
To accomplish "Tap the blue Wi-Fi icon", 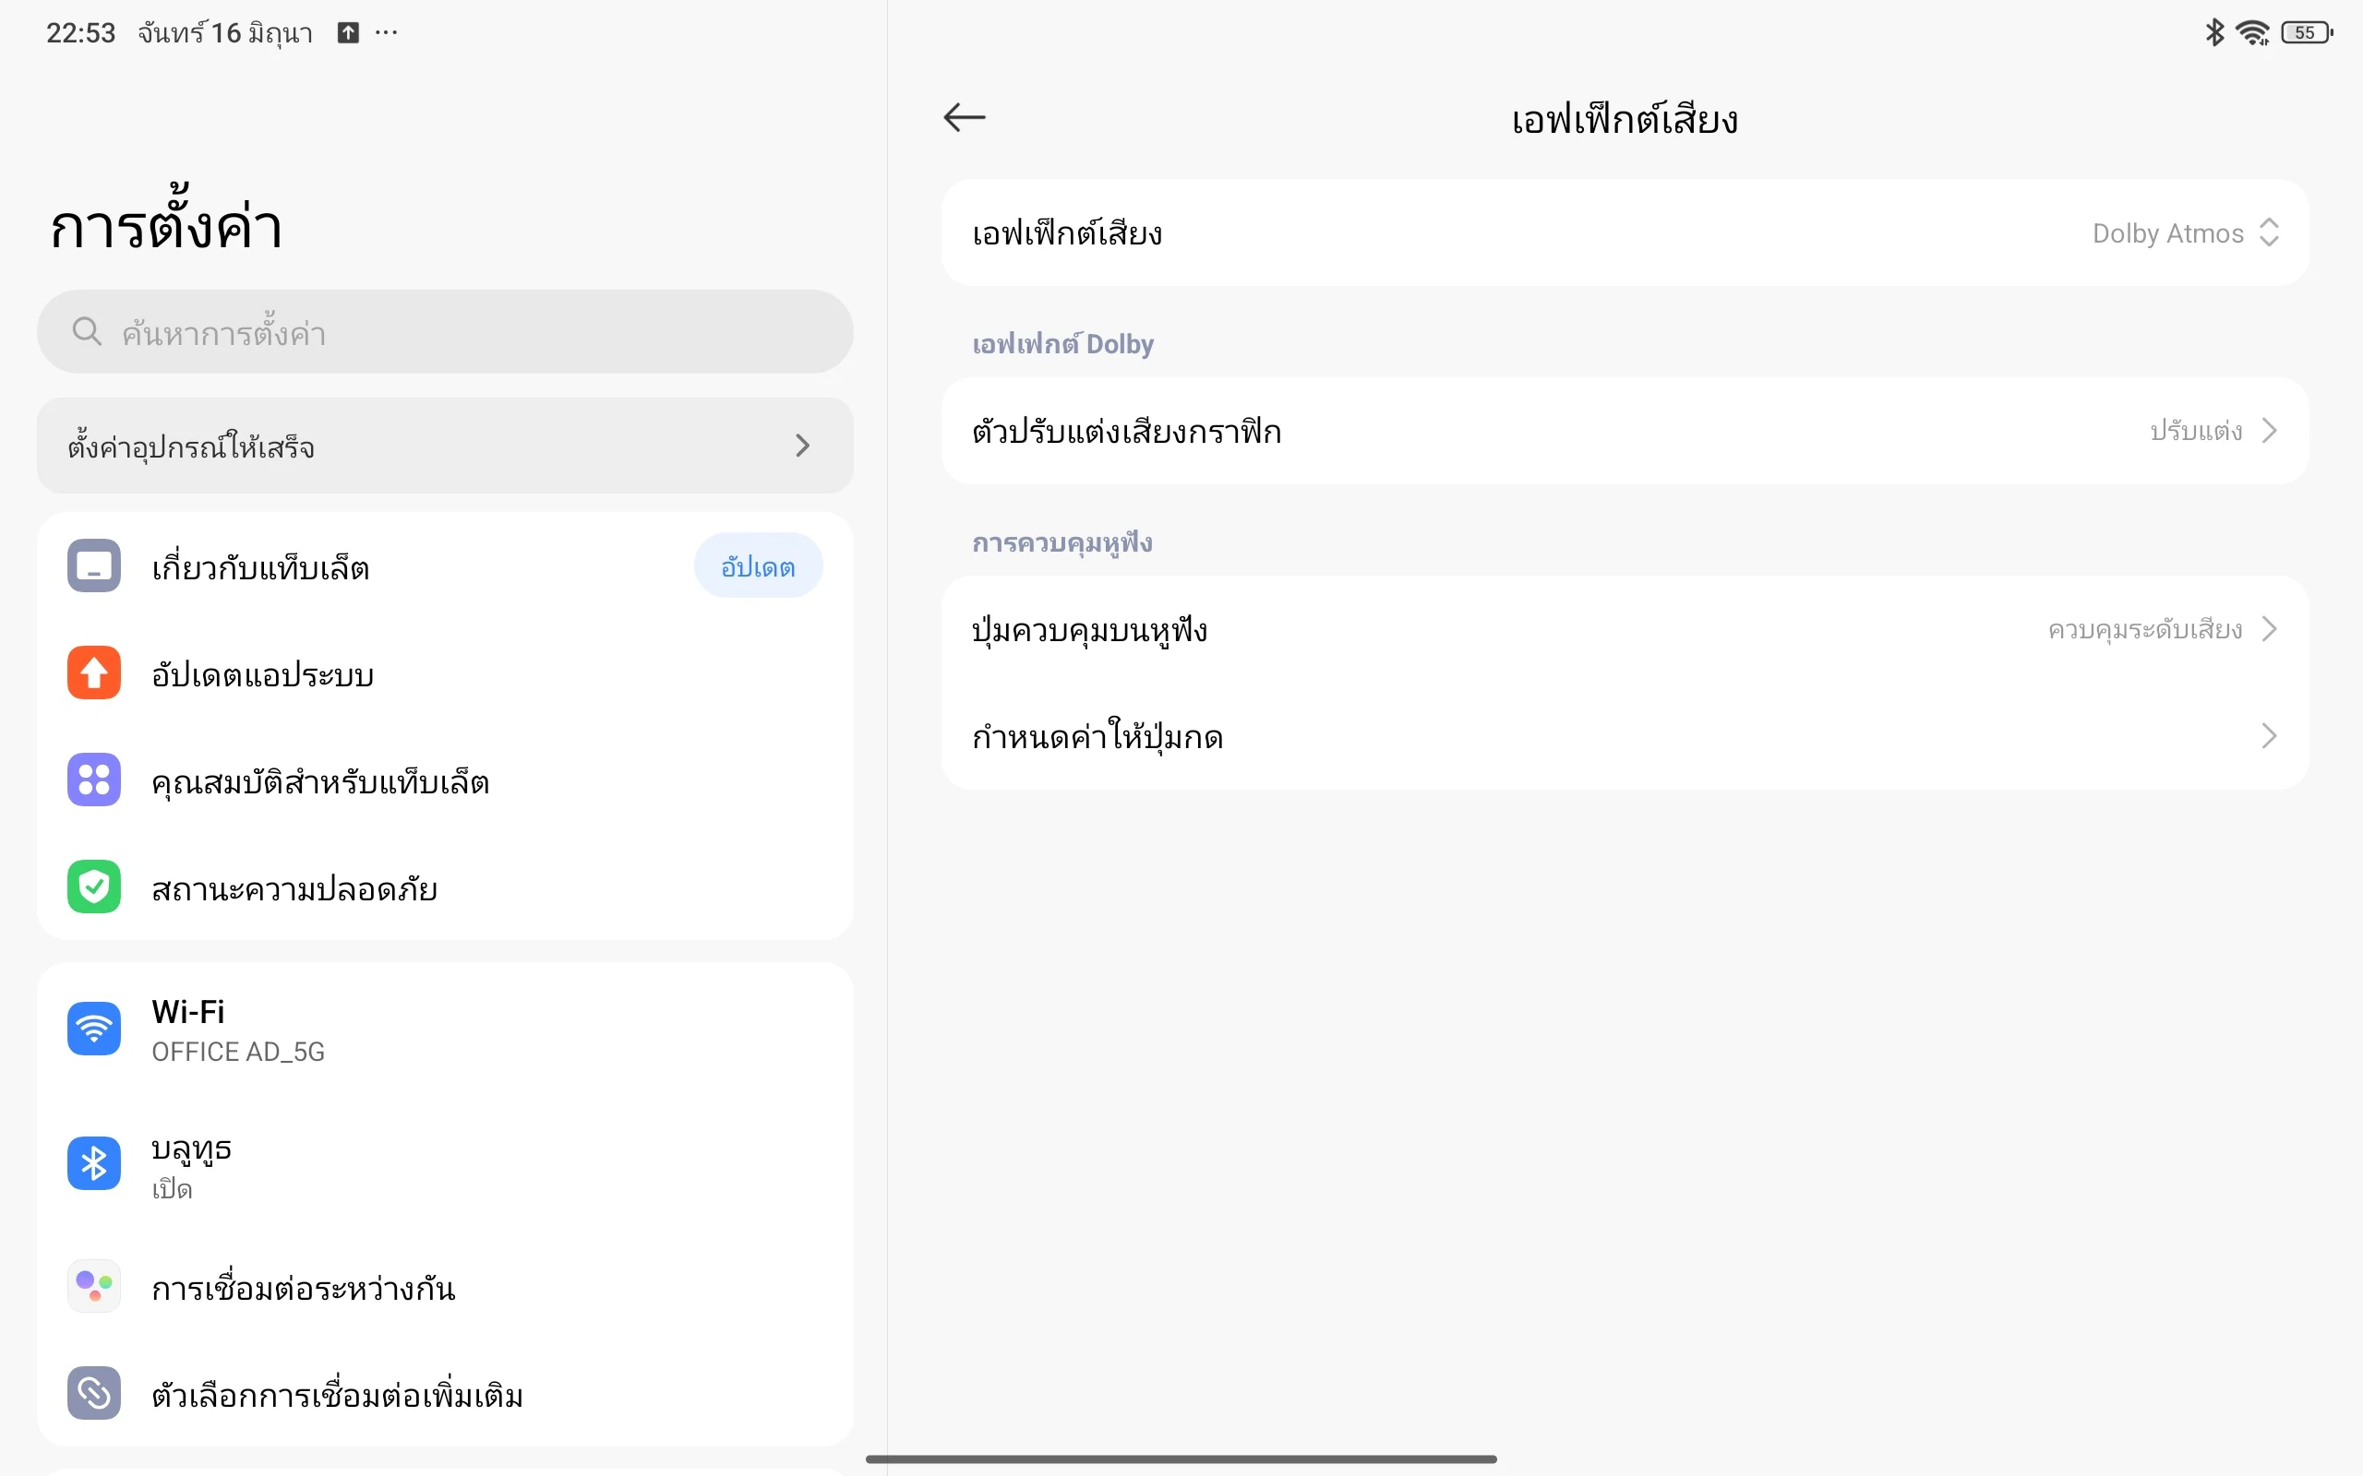I will [x=94, y=1029].
